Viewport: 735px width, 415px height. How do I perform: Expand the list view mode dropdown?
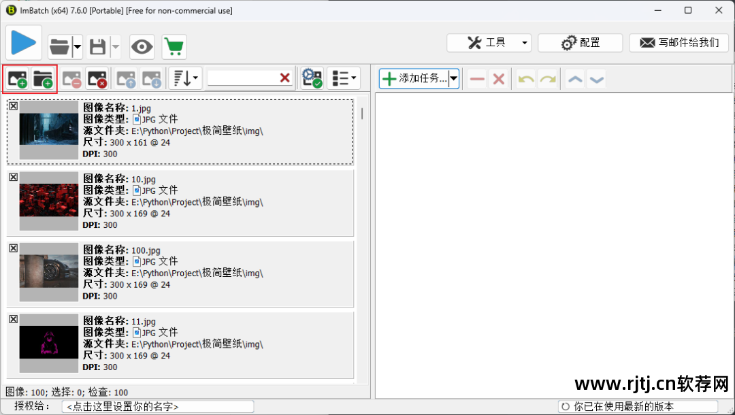tap(344, 79)
